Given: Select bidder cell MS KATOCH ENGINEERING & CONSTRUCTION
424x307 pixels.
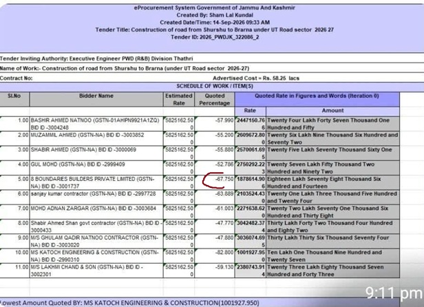Looking at the screenshot, I should 96,256.
